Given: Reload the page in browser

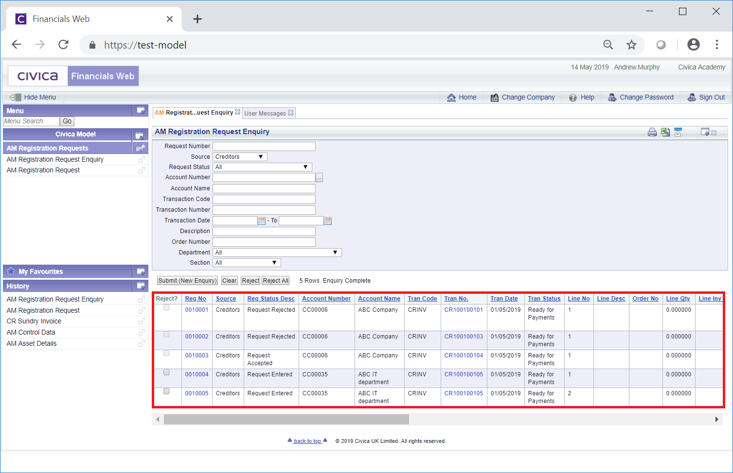Looking at the screenshot, I should click(x=63, y=45).
